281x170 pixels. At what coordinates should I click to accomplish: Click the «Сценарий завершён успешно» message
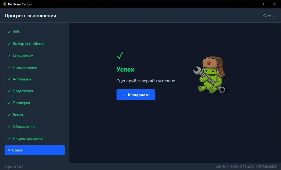tap(146, 81)
